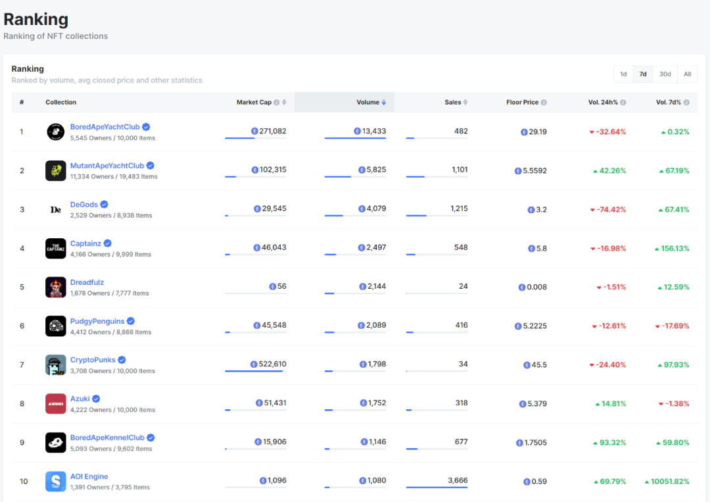Click MutantApeYachtClub verified badge
The width and height of the screenshot is (710, 502).
(x=151, y=166)
